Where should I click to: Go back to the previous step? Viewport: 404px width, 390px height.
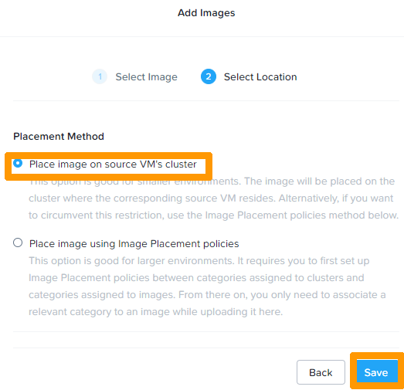point(321,372)
